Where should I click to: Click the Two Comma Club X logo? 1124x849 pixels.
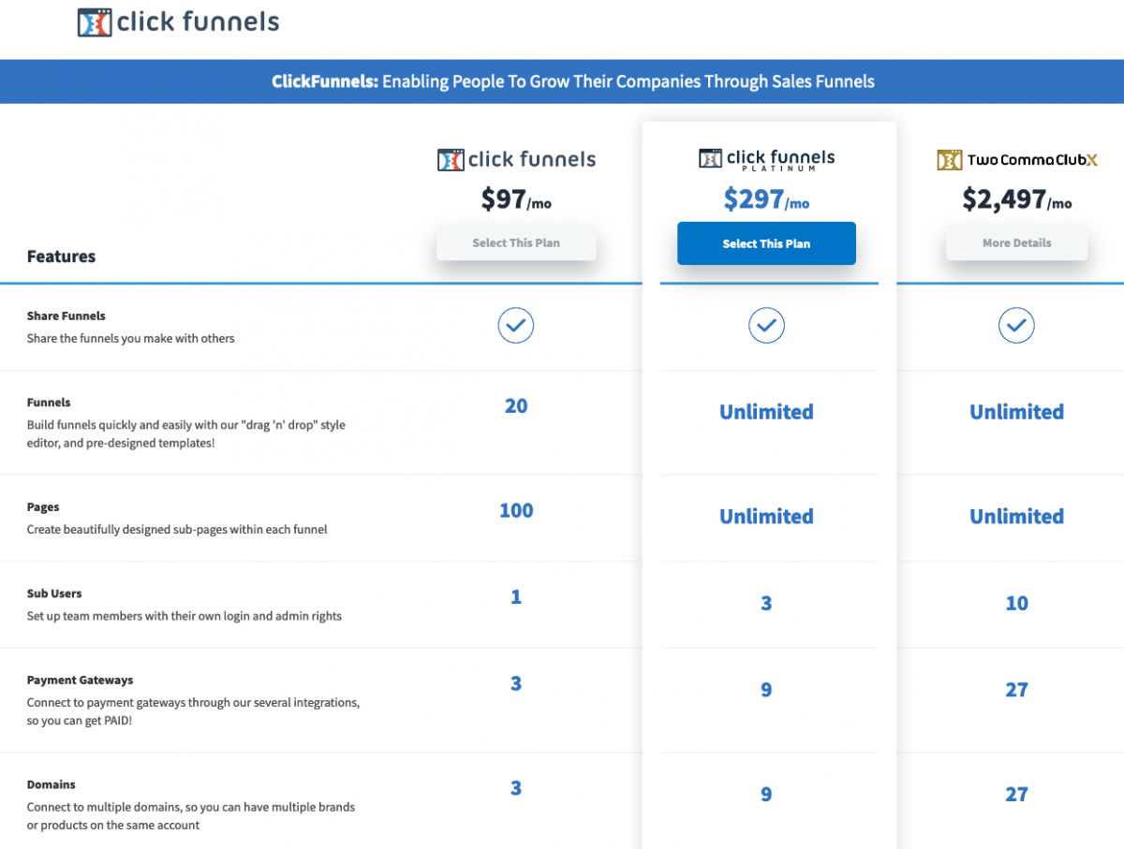coord(1016,160)
